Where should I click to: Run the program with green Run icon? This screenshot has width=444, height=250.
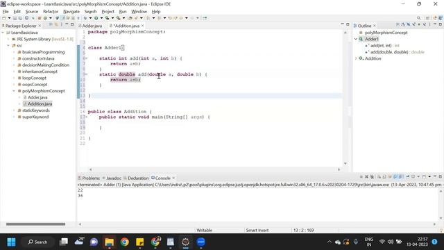pyautogui.click(x=96, y=18)
